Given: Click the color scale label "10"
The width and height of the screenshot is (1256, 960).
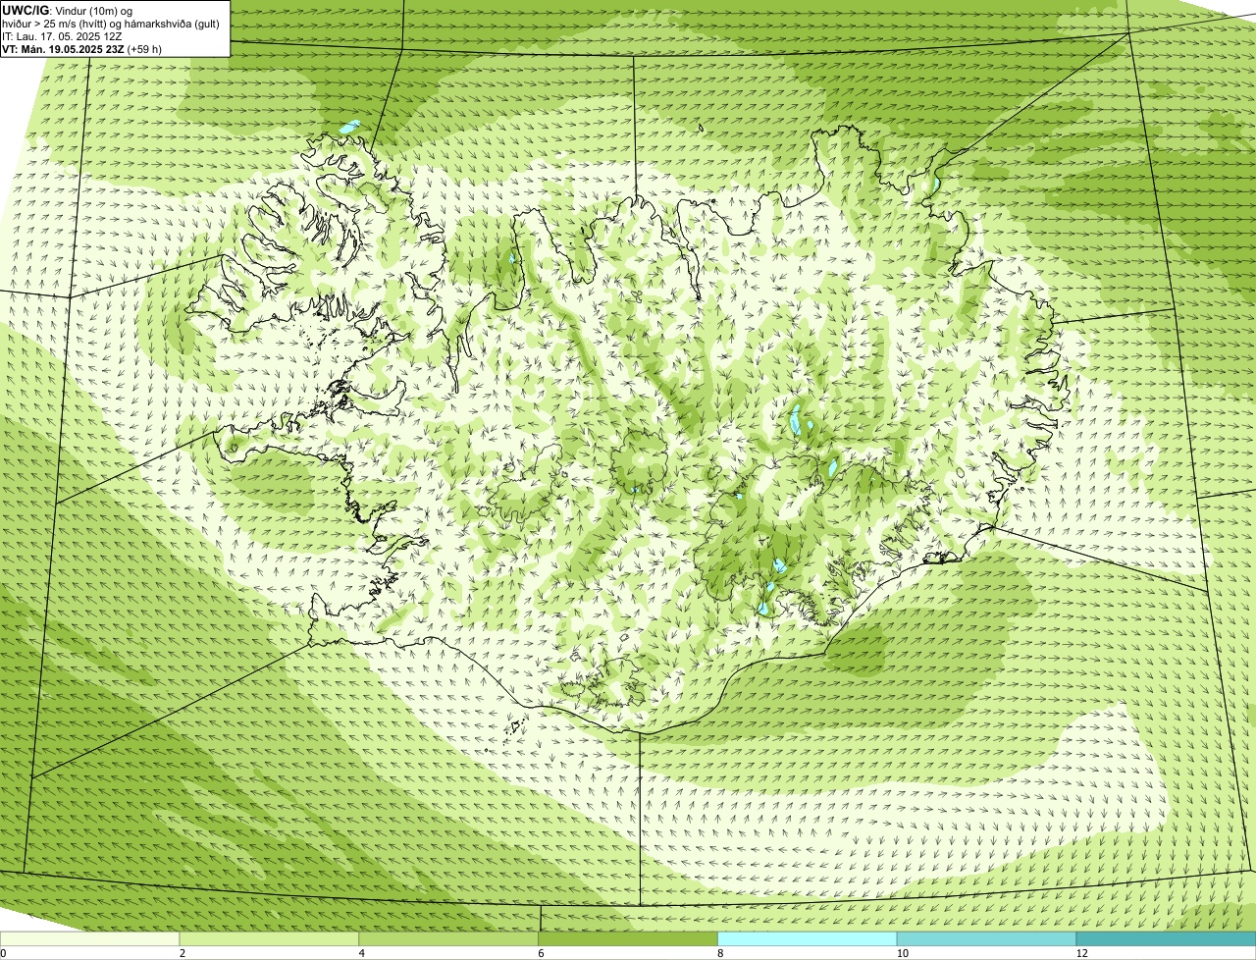Looking at the screenshot, I should (x=901, y=953).
